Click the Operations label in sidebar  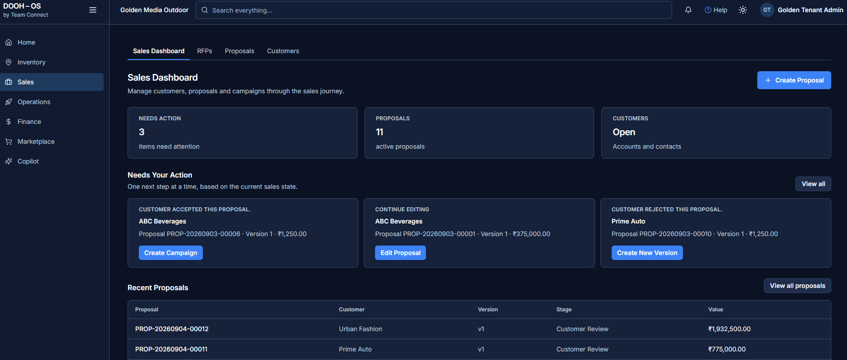click(x=34, y=102)
